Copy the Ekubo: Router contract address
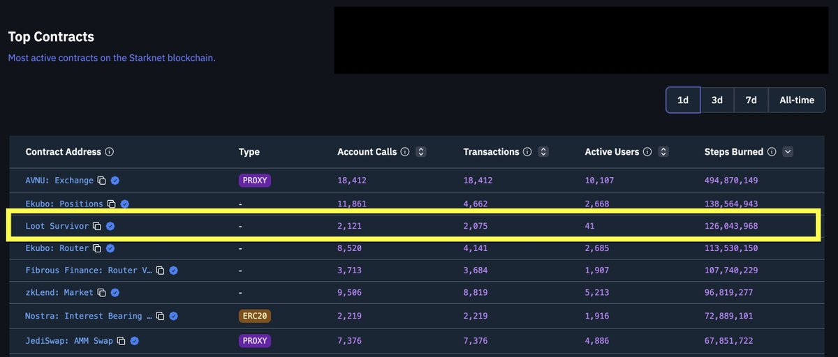Viewport: 838px width, 357px height. 97,248
